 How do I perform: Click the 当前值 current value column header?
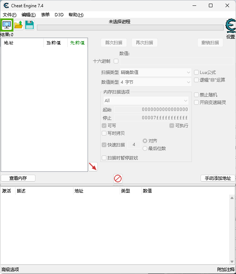click(55, 43)
